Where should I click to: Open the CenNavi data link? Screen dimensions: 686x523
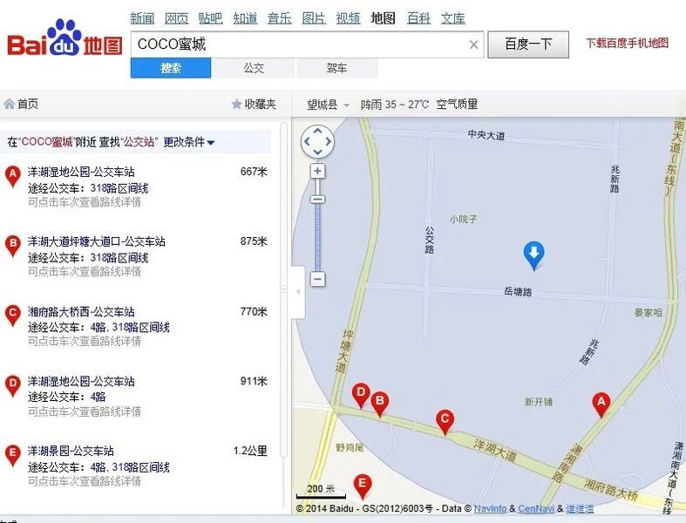[536, 508]
